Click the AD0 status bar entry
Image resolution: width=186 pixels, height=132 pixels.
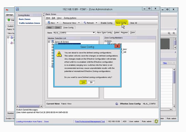(125, 121)
